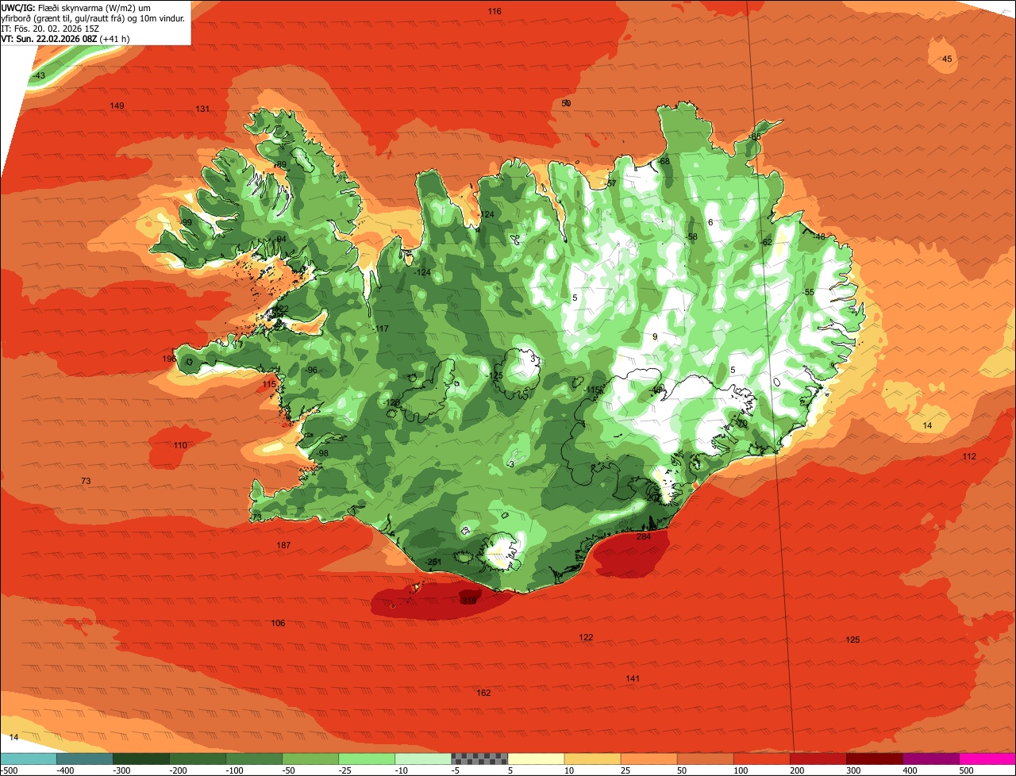Click the flux value 9 on the map

click(x=655, y=337)
